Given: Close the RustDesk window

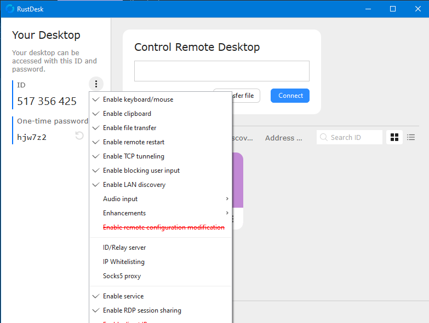Looking at the screenshot, I should tap(417, 9).
